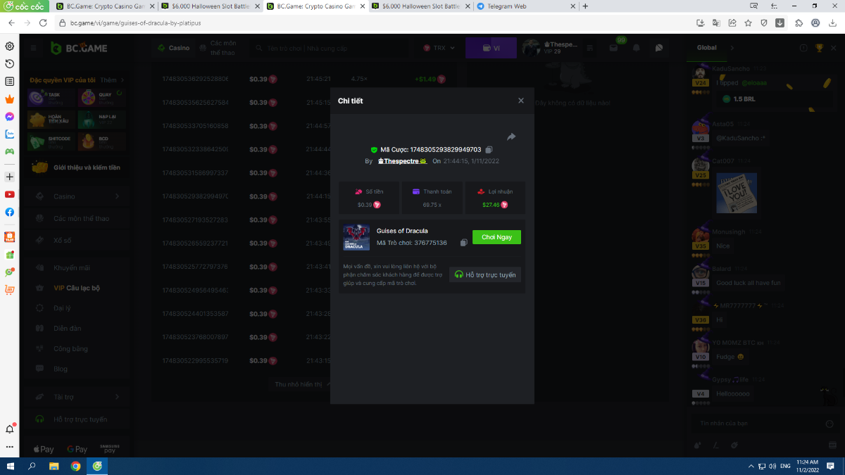Screen dimensions: 845x475
Task: Open Zalo from the browser sidebar
Action: pyautogui.click(x=10, y=134)
